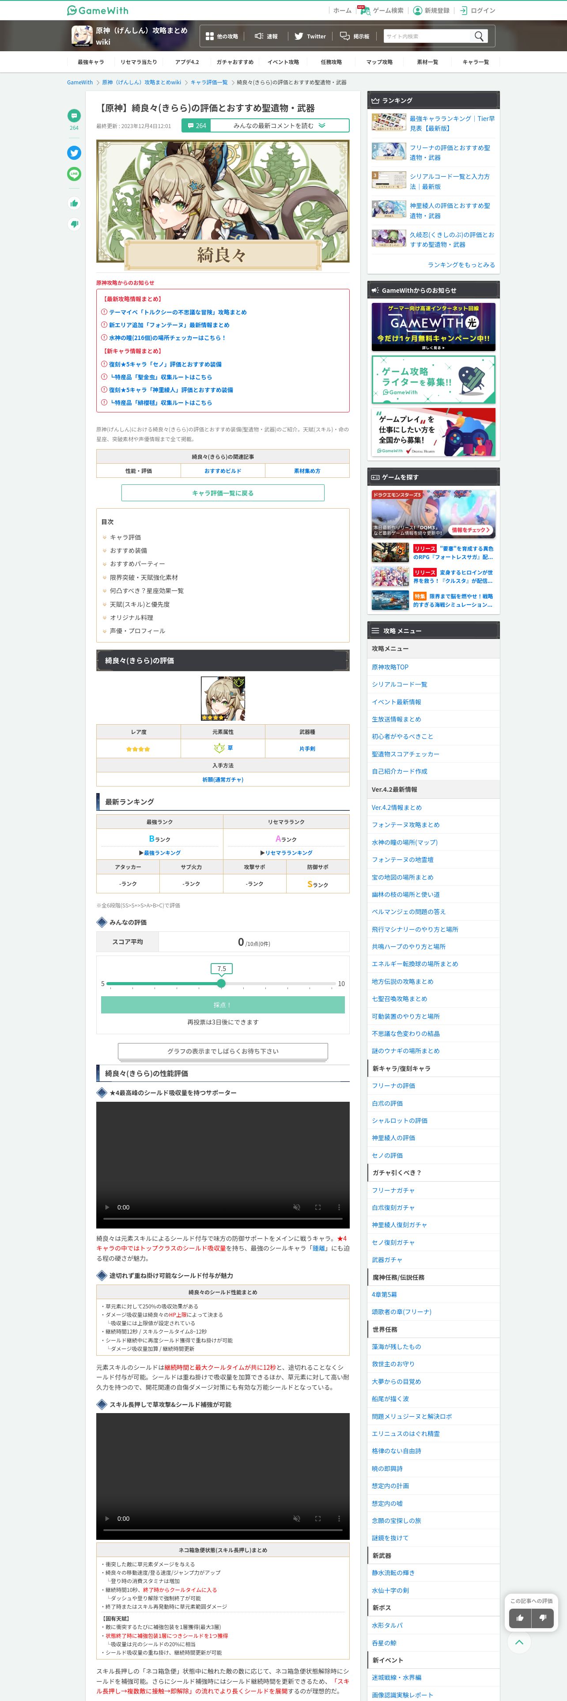Unmute the first shield video

coord(296,1207)
